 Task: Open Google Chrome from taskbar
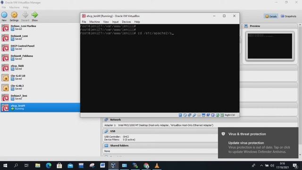click(146, 166)
